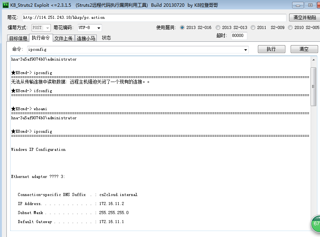Click the 'K8cmd-> whoami' output line
The height and width of the screenshot is (237, 320).
[29, 109]
